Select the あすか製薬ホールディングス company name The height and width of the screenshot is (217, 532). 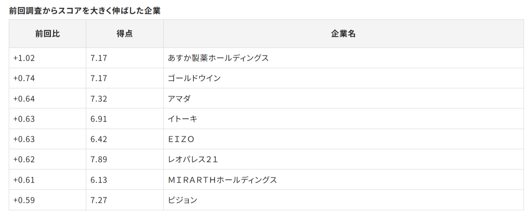218,58
